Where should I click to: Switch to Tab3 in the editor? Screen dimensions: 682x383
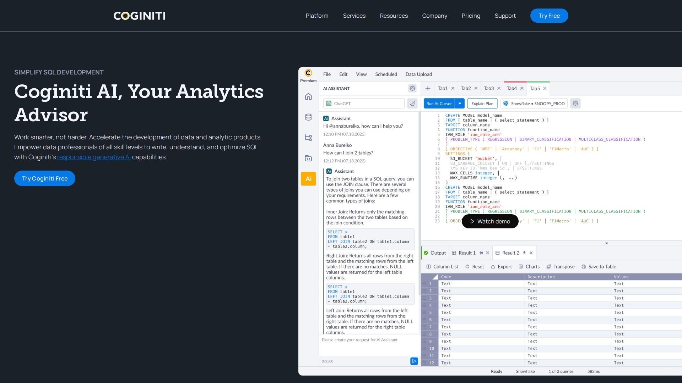point(488,88)
